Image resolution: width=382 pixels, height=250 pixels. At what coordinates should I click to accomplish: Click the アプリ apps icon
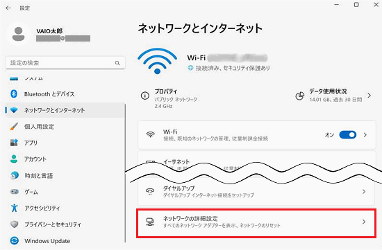coord(14,143)
